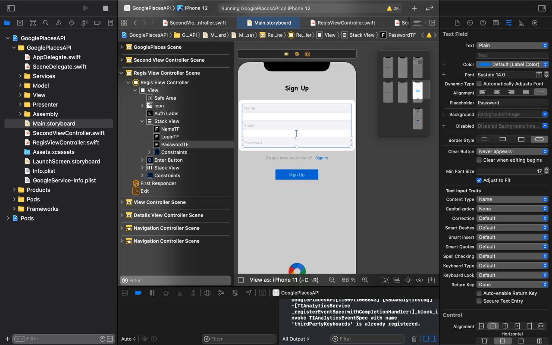Open All Output console dropdown
This screenshot has height=345, width=552.
click(296, 339)
